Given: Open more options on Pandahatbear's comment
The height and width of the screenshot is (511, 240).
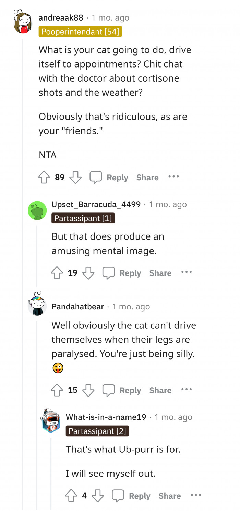Looking at the screenshot, I should 187,390.
